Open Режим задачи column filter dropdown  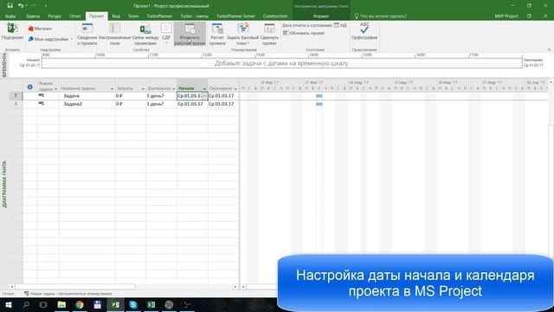point(55,88)
